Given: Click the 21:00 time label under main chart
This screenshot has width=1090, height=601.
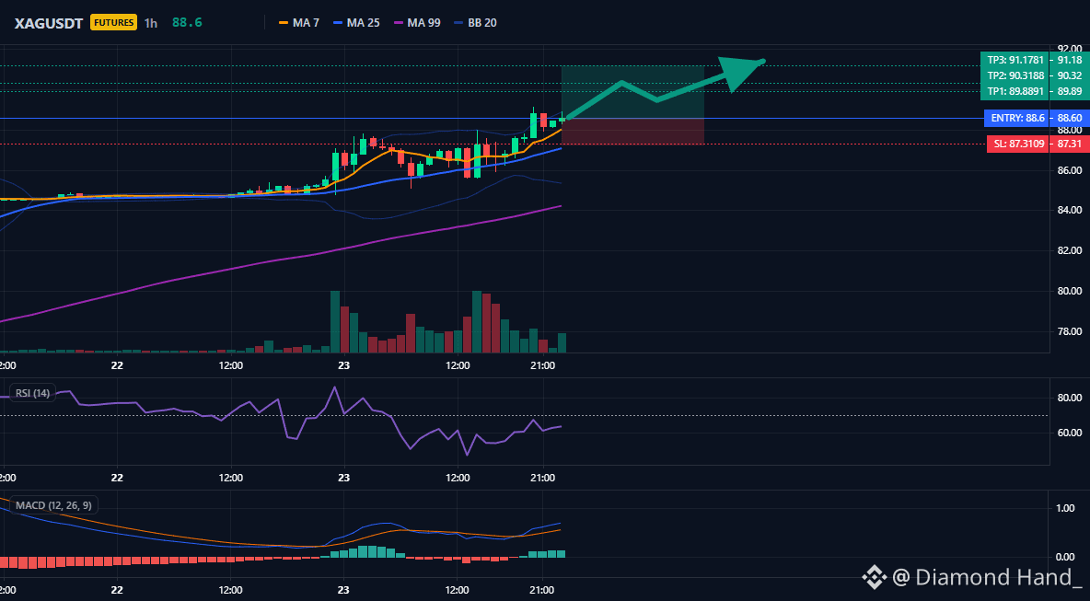Looking at the screenshot, I should tap(542, 365).
